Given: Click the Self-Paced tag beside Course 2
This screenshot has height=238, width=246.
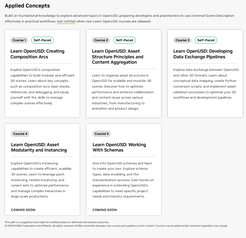Looking at the screenshot, I should tap(124, 40).
